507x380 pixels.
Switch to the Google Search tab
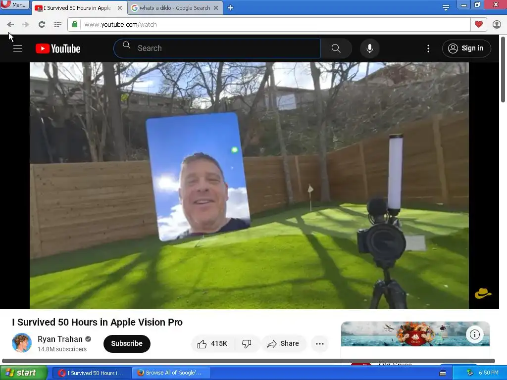pyautogui.click(x=175, y=8)
